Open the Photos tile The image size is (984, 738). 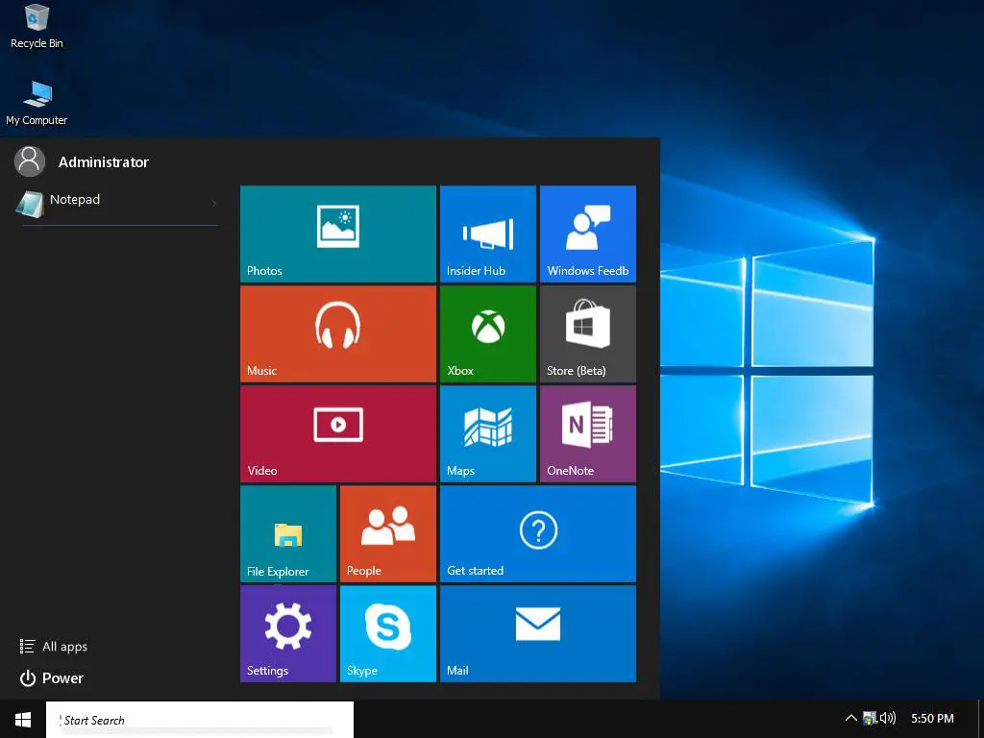pos(337,234)
